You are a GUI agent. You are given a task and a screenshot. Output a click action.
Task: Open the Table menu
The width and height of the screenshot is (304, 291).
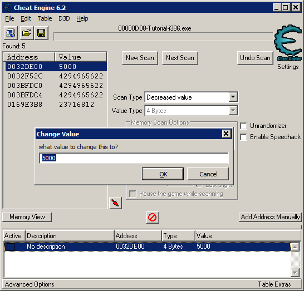pyautogui.click(x=45, y=18)
